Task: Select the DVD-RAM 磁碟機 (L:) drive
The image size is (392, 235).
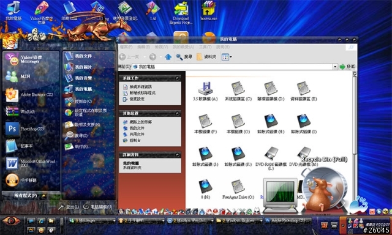Action: tap(271, 159)
